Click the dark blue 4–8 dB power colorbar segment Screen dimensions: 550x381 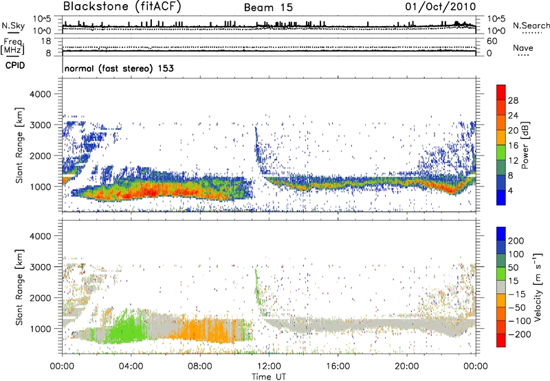click(501, 182)
